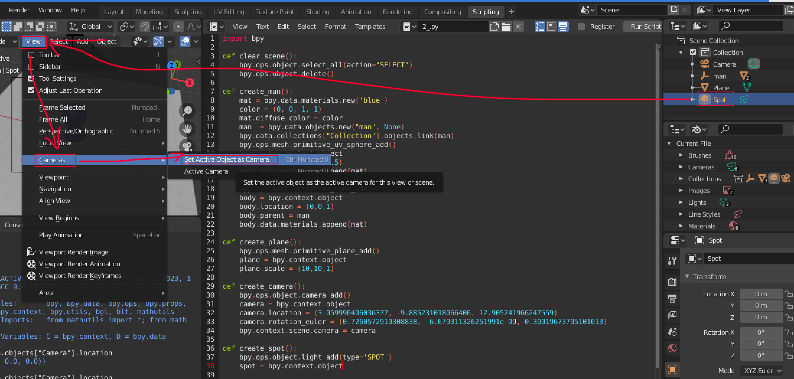
Task: Expand Materials in Current File
Action: (681, 226)
